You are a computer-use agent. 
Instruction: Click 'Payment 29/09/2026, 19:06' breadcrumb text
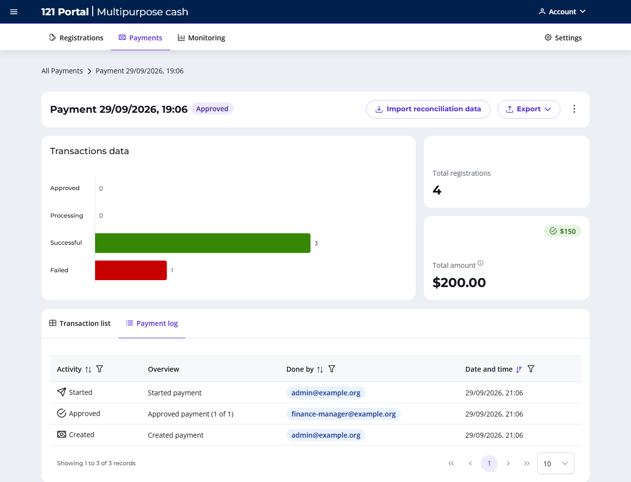(140, 71)
